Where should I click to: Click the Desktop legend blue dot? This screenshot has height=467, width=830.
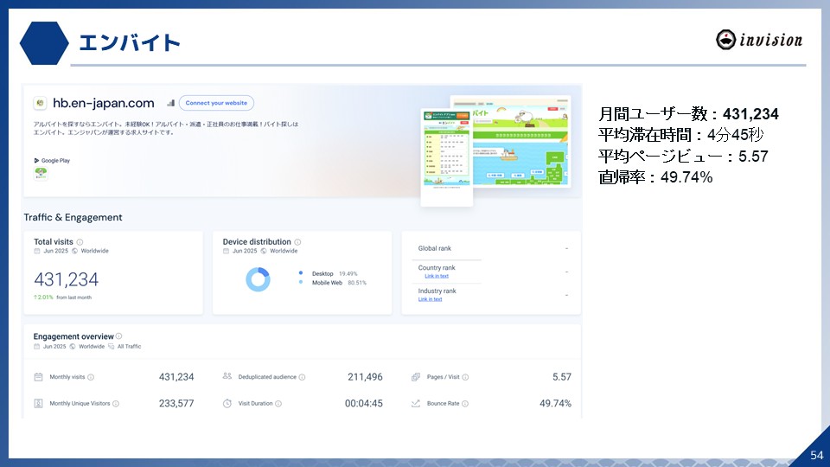(x=301, y=273)
